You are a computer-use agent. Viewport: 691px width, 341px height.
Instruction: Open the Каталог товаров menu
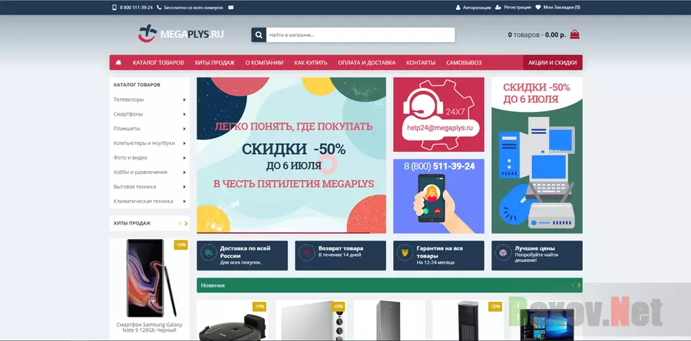[158, 63]
